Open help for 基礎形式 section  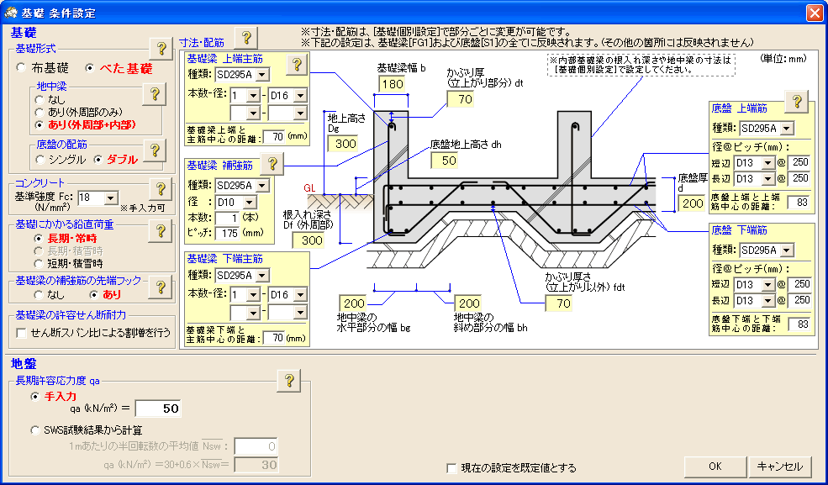click(161, 49)
